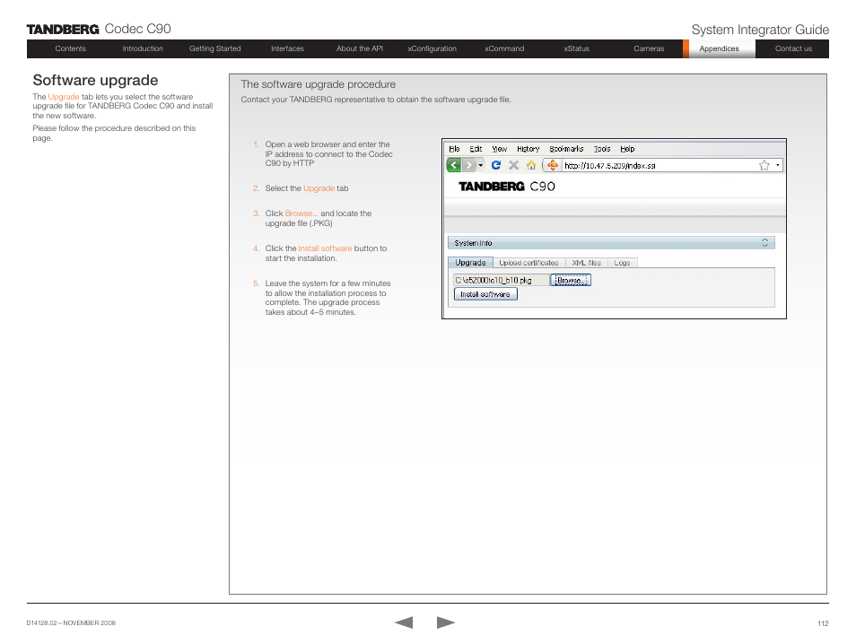Screen dimensions: 856x644
Task: Open the xCommand section tab
Action: 504,48
